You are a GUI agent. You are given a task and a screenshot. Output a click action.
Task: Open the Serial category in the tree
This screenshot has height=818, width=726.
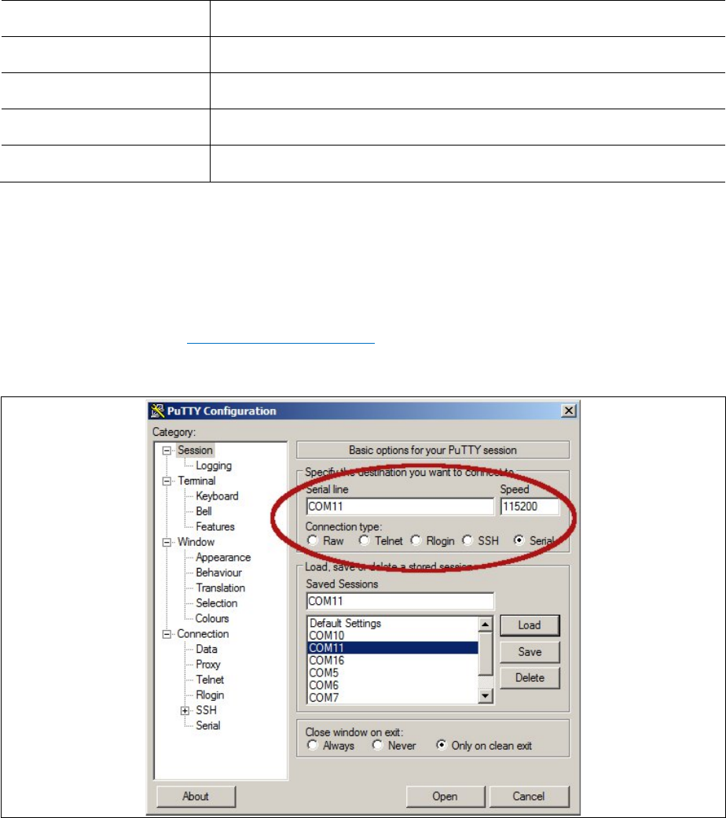pos(208,726)
